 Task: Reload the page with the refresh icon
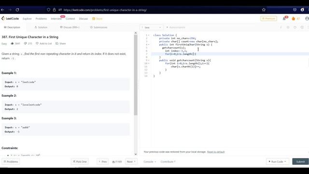pos(17,10)
